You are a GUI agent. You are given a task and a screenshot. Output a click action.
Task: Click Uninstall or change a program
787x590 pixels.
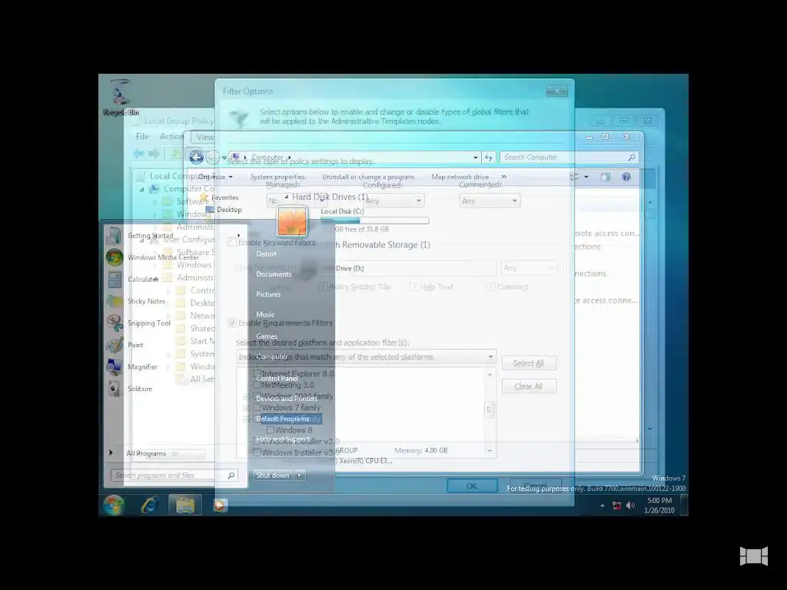coord(368,177)
